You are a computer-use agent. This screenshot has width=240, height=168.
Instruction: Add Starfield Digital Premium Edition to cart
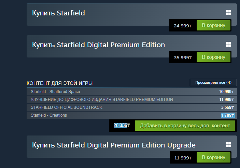[x=213, y=57]
